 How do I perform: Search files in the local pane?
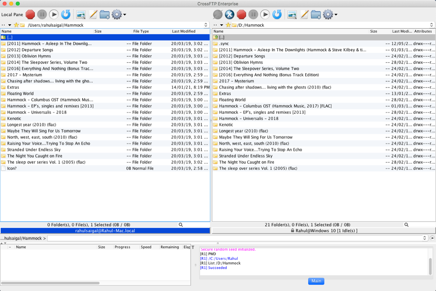point(181,225)
